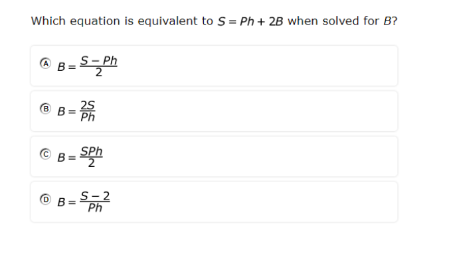Pick the answer card with (S − 2)/Ph

[x=252, y=201]
